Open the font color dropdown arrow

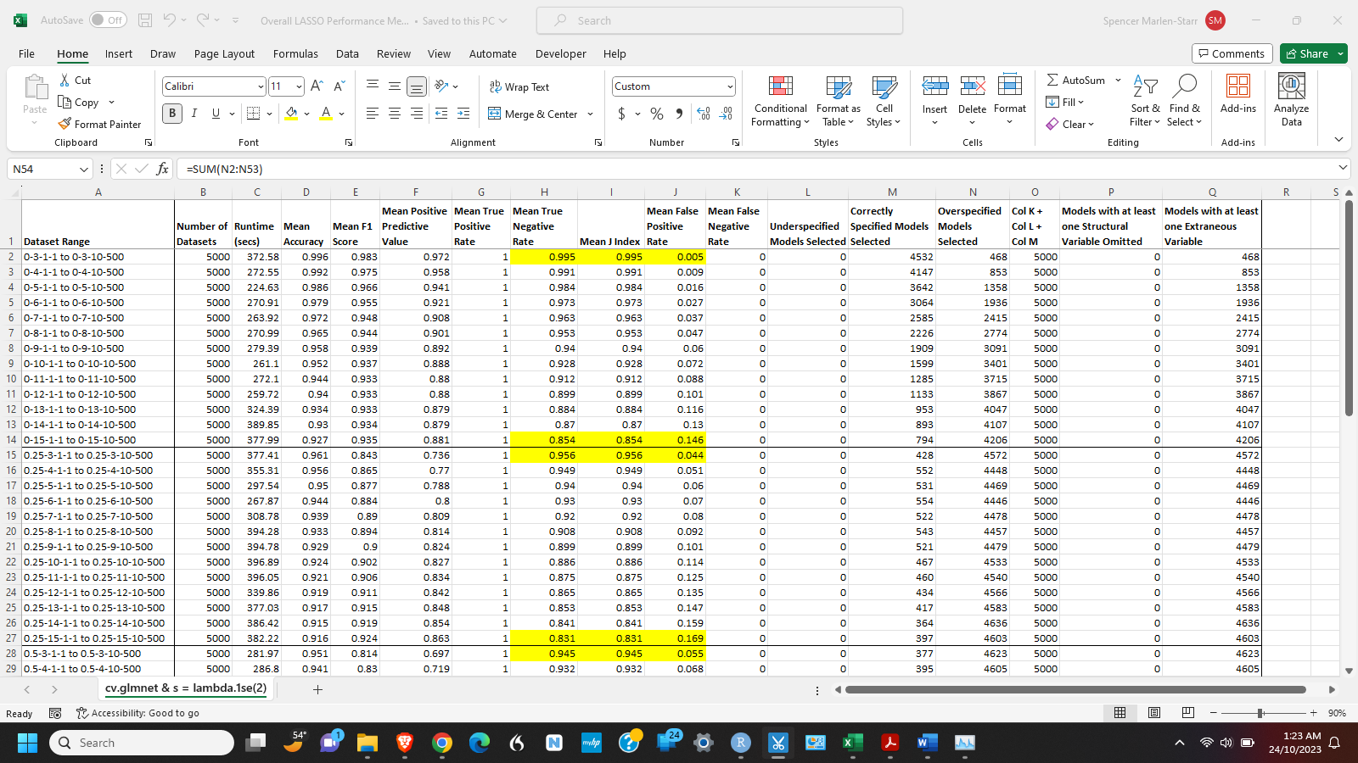point(341,114)
